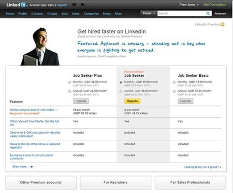Go to the Home menu item
Viewport: 233px width, 193px height.
pos(10,14)
